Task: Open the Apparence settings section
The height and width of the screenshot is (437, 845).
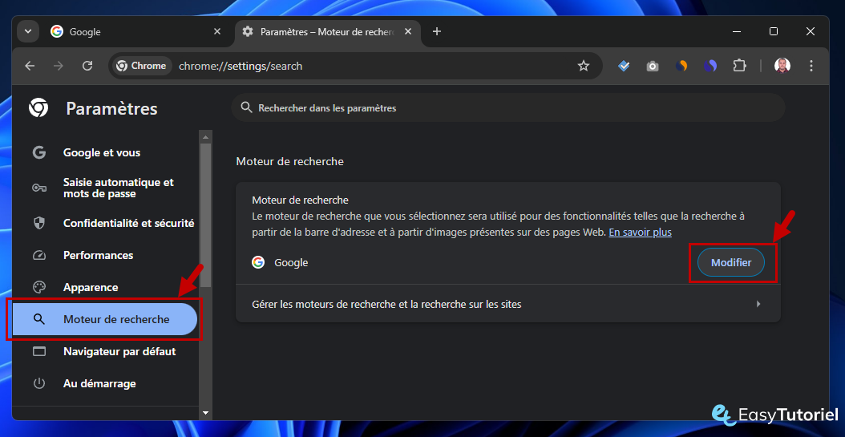Action: coord(91,287)
